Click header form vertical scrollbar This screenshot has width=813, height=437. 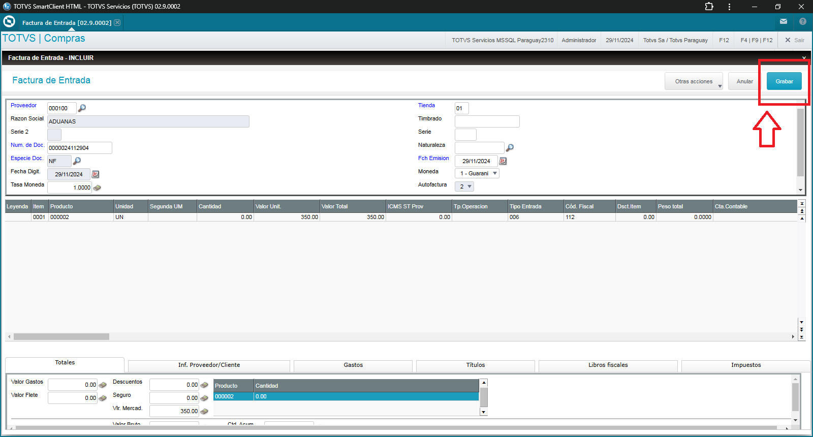click(800, 142)
